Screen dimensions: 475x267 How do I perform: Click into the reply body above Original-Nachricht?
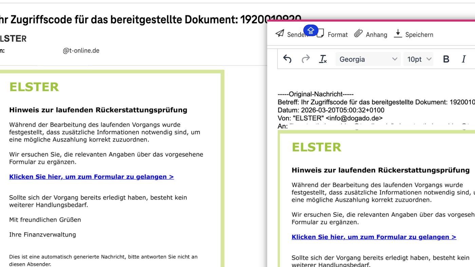coord(376,81)
